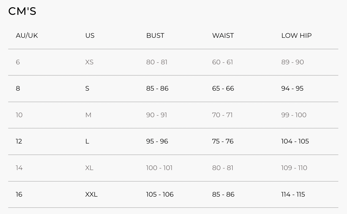Screen dimensions: 347x214
Task: Select the BUST column header
Action: pos(155,35)
